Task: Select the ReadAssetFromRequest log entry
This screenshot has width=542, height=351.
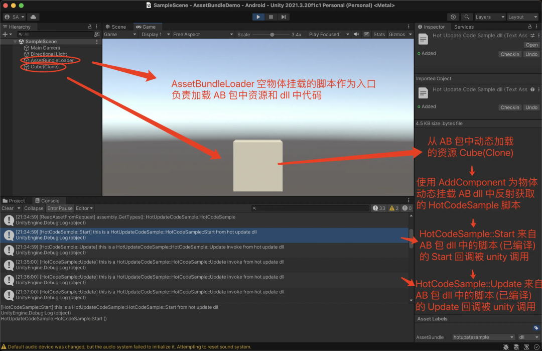Action: (x=205, y=220)
